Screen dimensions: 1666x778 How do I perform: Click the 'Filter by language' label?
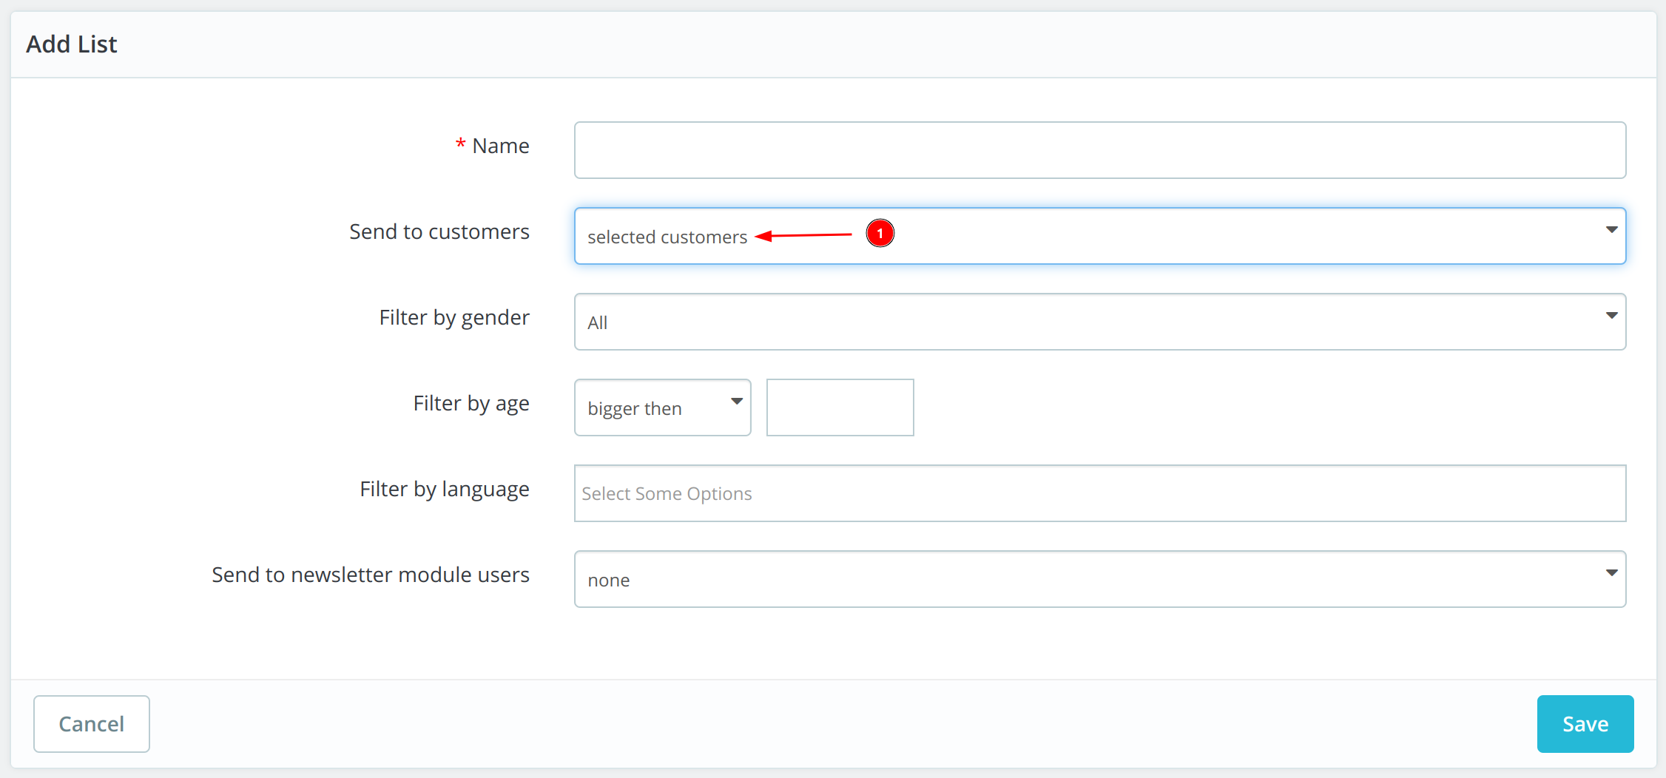pos(444,489)
